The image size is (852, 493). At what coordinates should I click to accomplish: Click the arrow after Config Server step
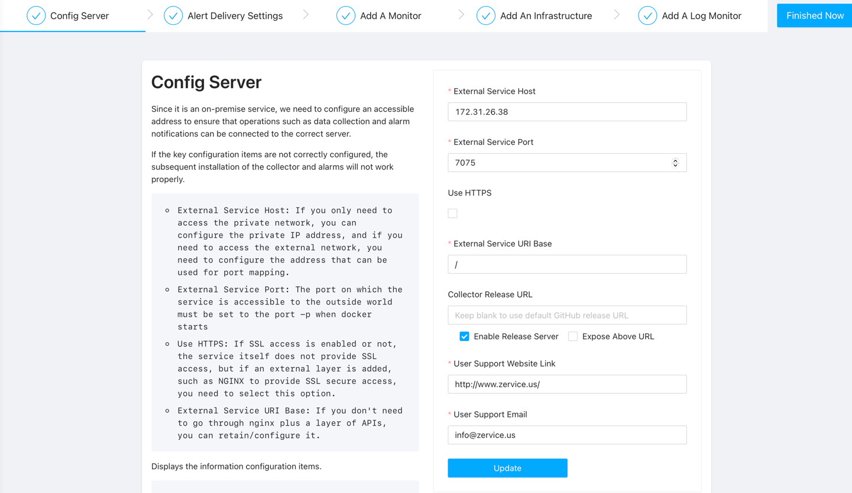click(x=150, y=15)
